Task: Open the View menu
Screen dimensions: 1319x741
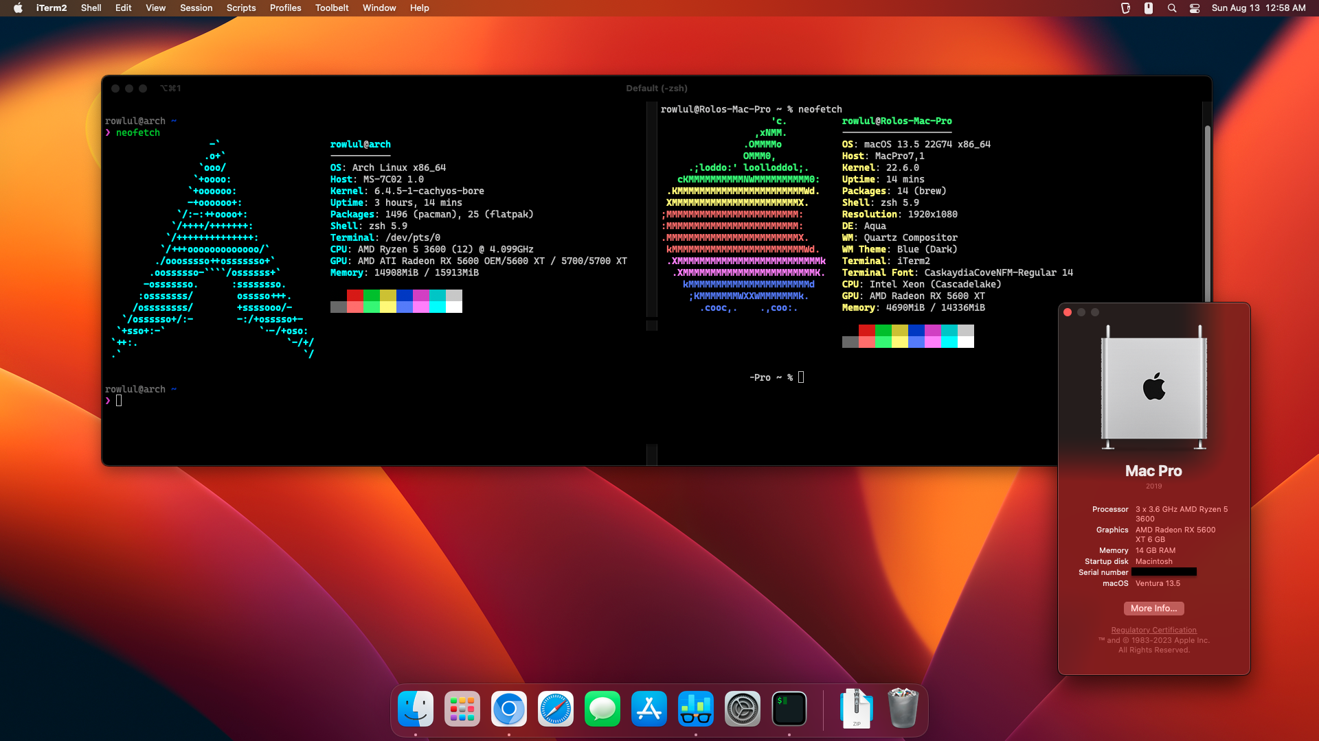Action: point(156,8)
